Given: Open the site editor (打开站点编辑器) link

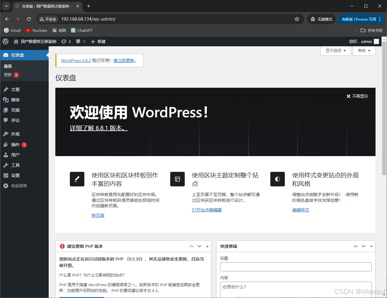Looking at the screenshot, I should pyautogui.click(x=207, y=210).
